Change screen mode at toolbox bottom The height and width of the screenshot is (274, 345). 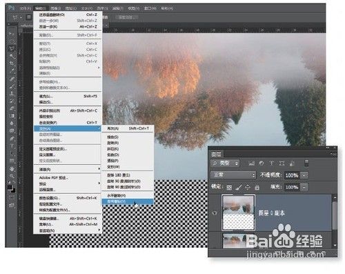(12, 206)
